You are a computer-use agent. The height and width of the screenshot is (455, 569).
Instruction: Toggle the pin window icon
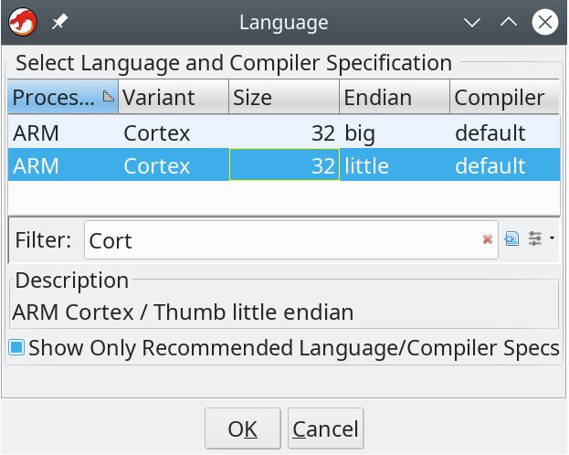59,23
